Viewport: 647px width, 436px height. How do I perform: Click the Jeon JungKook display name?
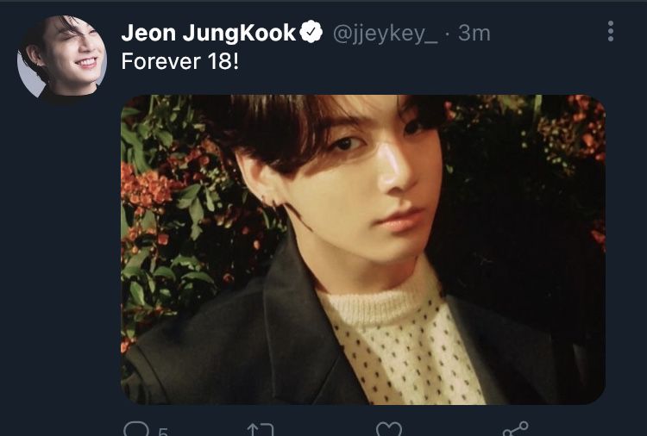tap(209, 34)
